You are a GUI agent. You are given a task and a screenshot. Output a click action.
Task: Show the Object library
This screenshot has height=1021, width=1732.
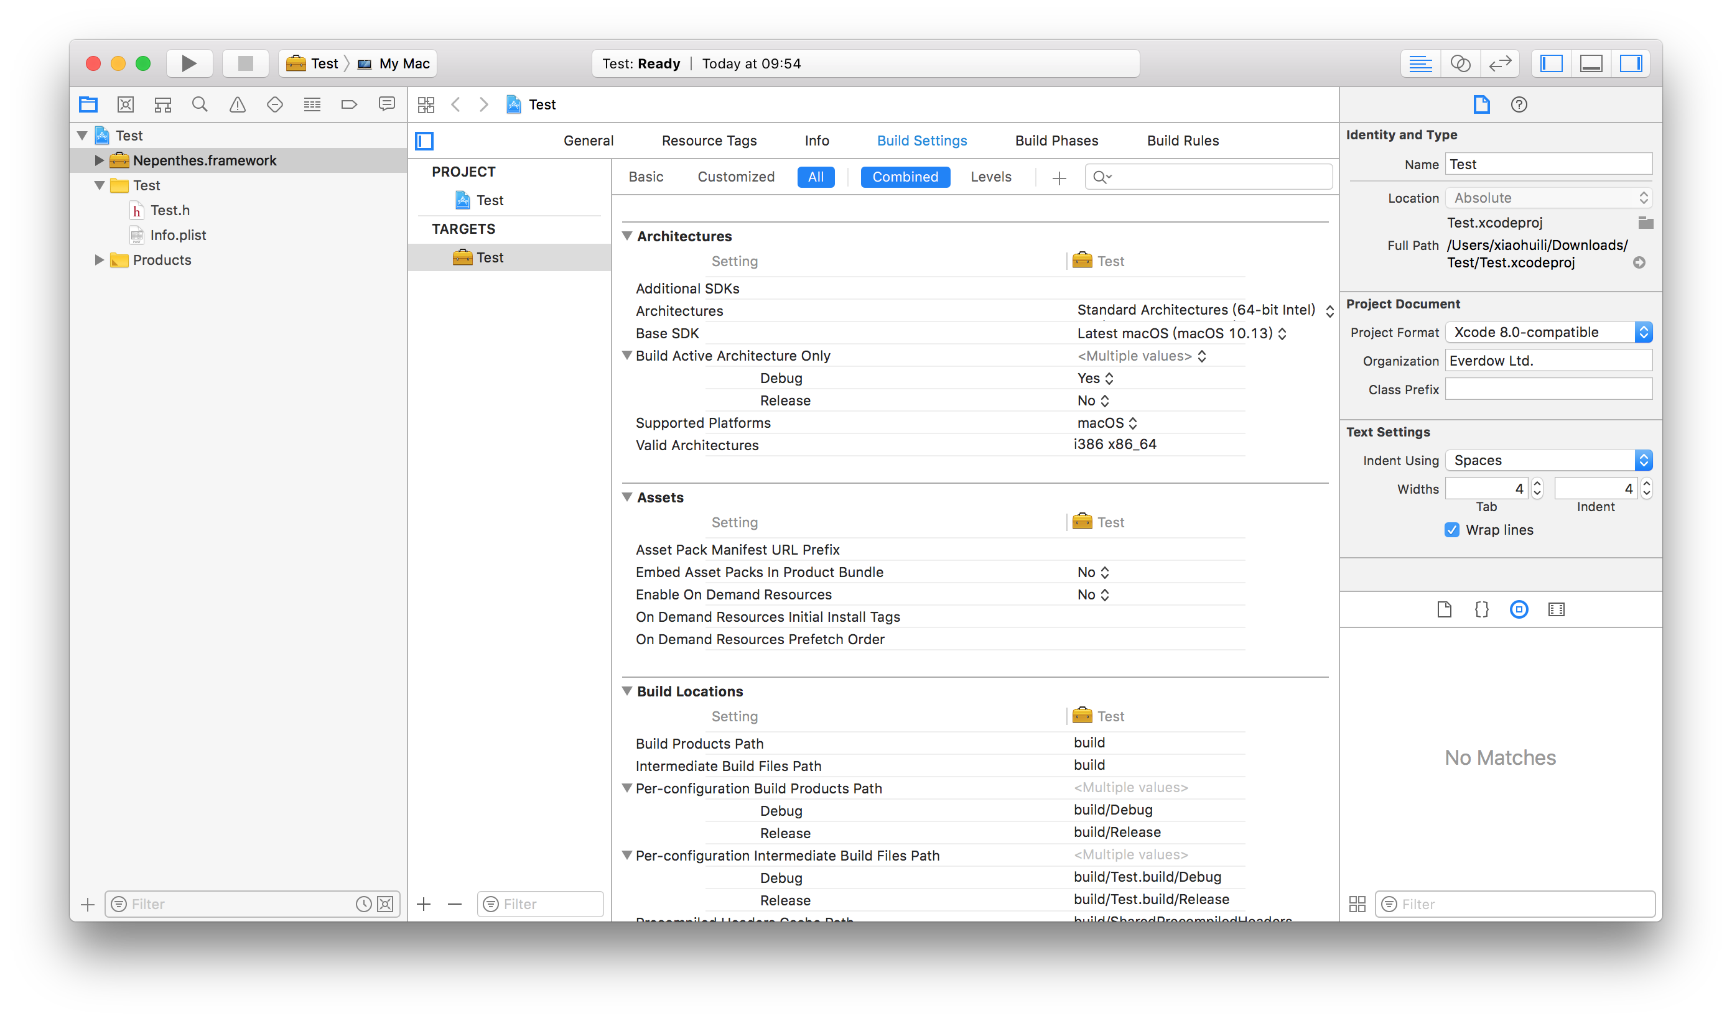tap(1519, 609)
